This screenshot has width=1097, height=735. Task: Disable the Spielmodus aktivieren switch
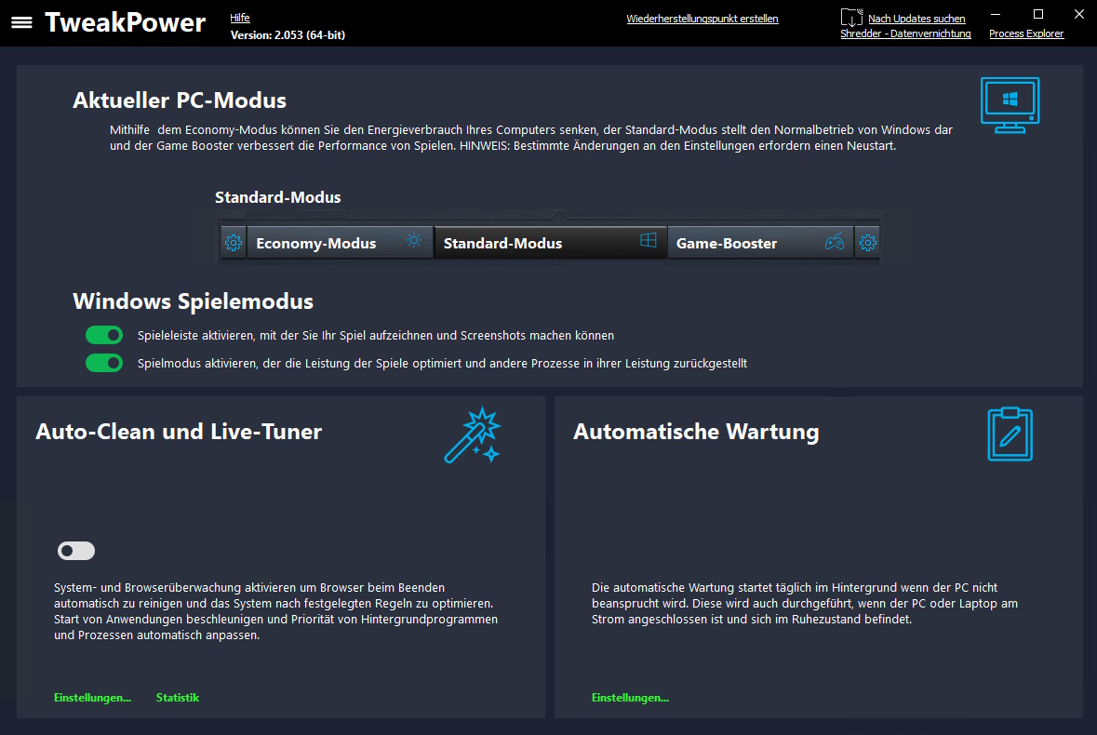point(104,363)
